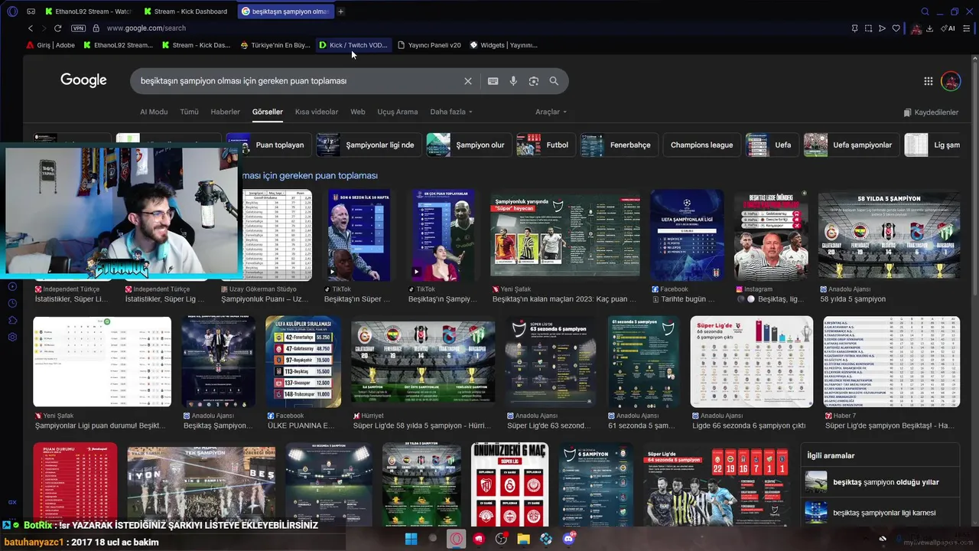The height and width of the screenshot is (551, 979).
Task: Open the downloads icon
Action: [929, 28]
